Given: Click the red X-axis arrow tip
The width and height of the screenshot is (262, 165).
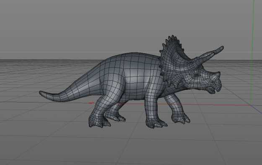Looking at the screenshot, I should pyautogui.click(x=91, y=103).
